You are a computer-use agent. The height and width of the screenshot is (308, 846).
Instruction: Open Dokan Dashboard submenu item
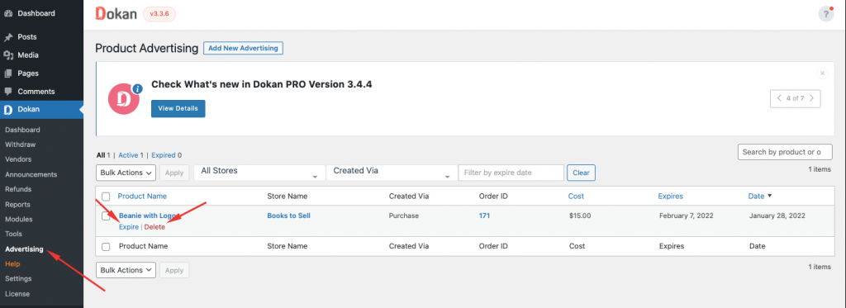tap(22, 130)
